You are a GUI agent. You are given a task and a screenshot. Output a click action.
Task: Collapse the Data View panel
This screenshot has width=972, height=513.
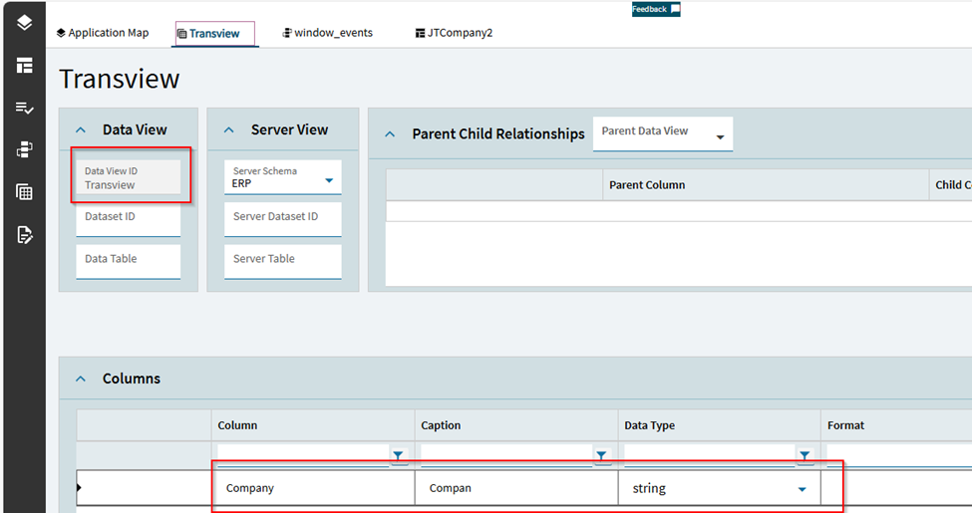pos(81,129)
